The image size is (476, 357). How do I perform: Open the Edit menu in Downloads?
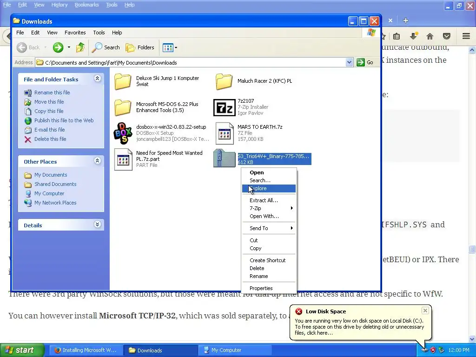(x=35, y=33)
